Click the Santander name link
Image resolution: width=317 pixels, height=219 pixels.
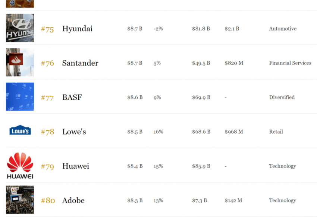pos(80,63)
